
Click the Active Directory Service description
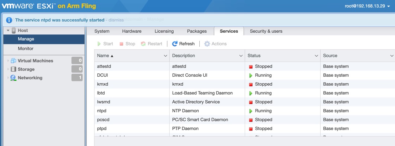(x=196, y=102)
